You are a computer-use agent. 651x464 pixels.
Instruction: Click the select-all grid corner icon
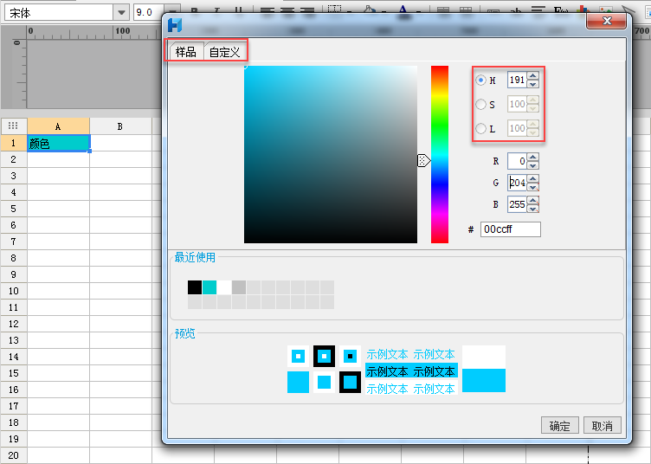(x=13, y=126)
